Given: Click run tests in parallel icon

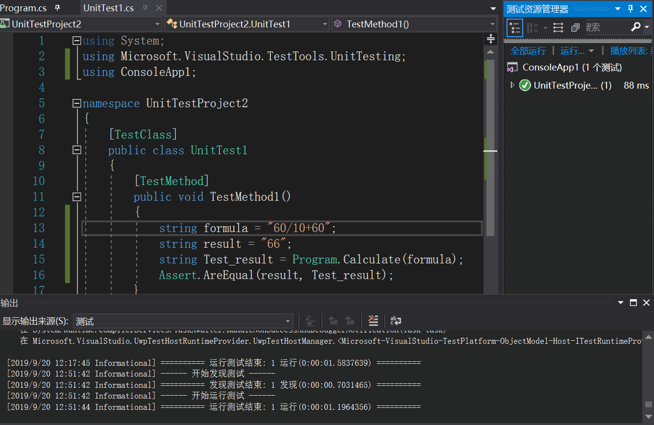Looking at the screenshot, I should pyautogui.click(x=558, y=27).
